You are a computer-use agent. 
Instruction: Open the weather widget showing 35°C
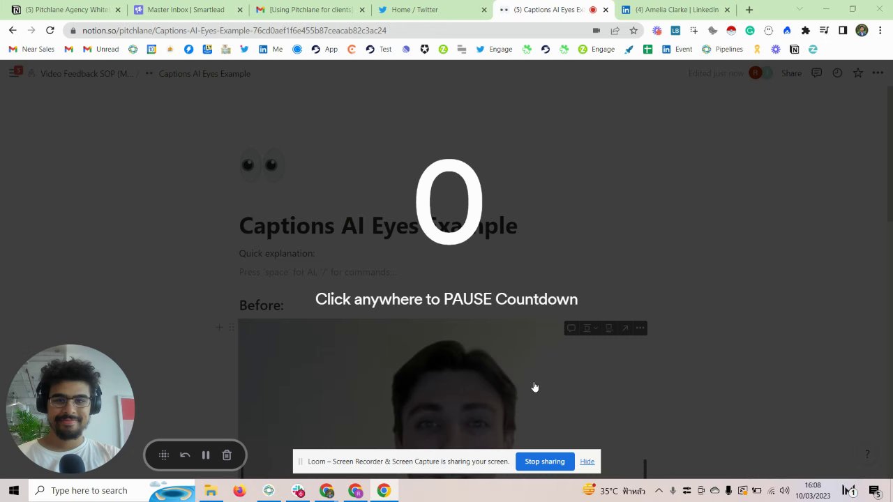tap(614, 491)
